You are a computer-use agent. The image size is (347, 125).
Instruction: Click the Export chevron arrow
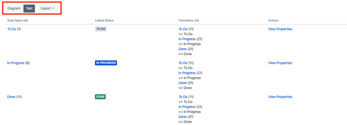pos(53,8)
